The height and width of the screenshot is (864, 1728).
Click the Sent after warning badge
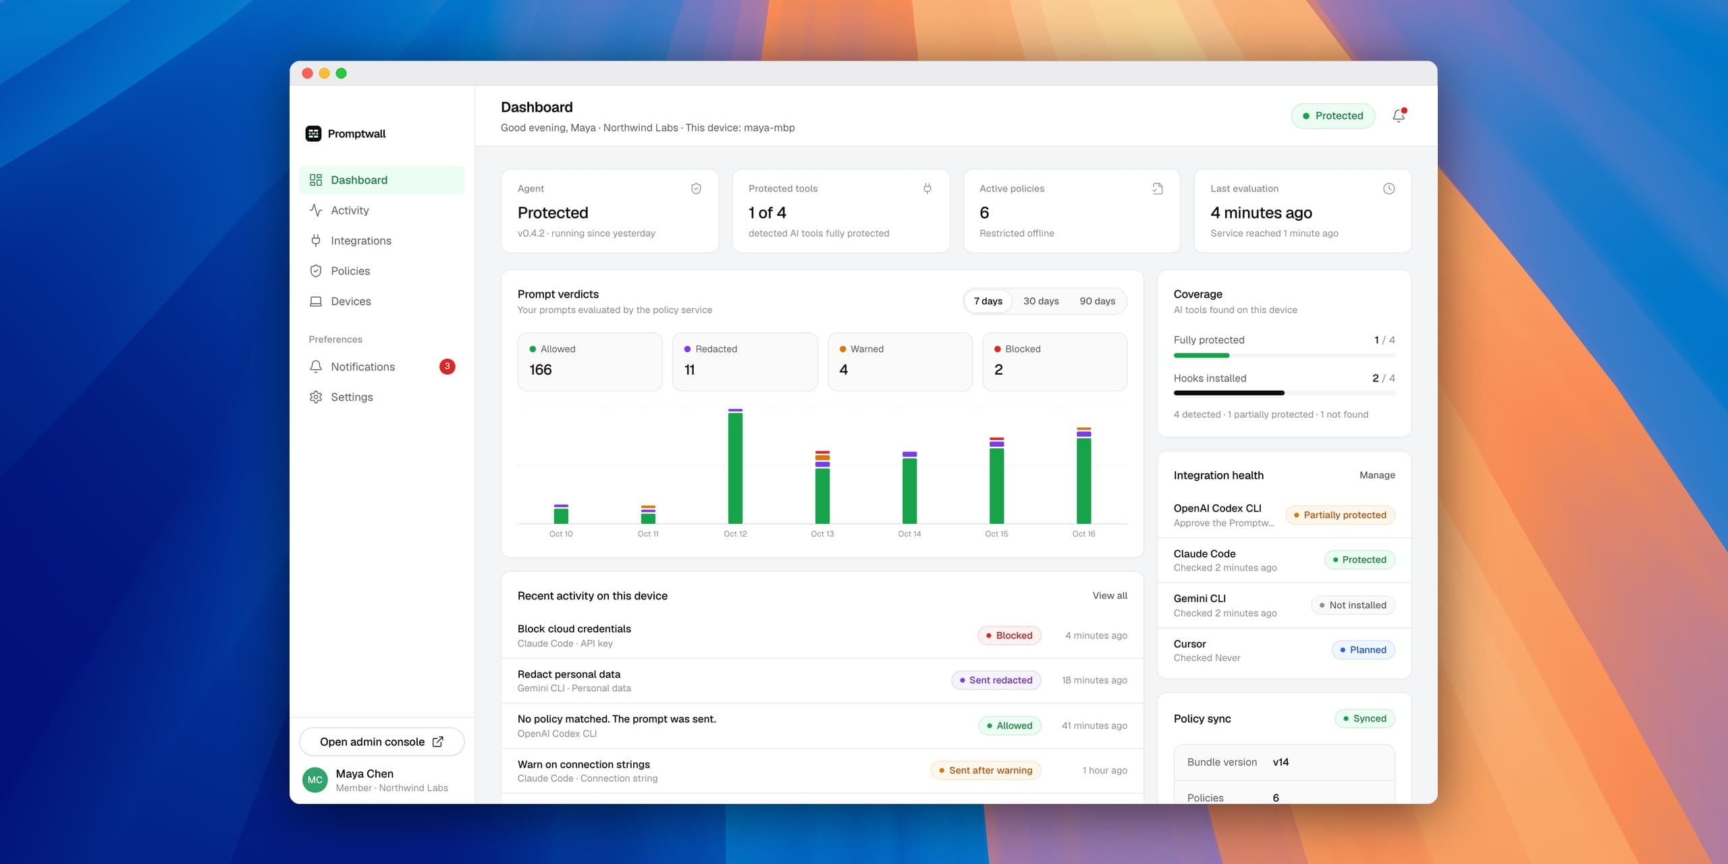pyautogui.click(x=986, y=770)
